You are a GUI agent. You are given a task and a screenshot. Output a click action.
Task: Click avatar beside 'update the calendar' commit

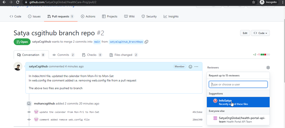(x=36, y=112)
